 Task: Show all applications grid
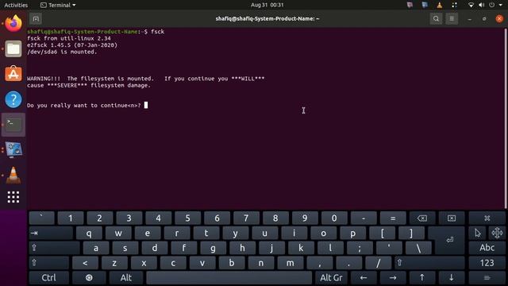pos(13,197)
